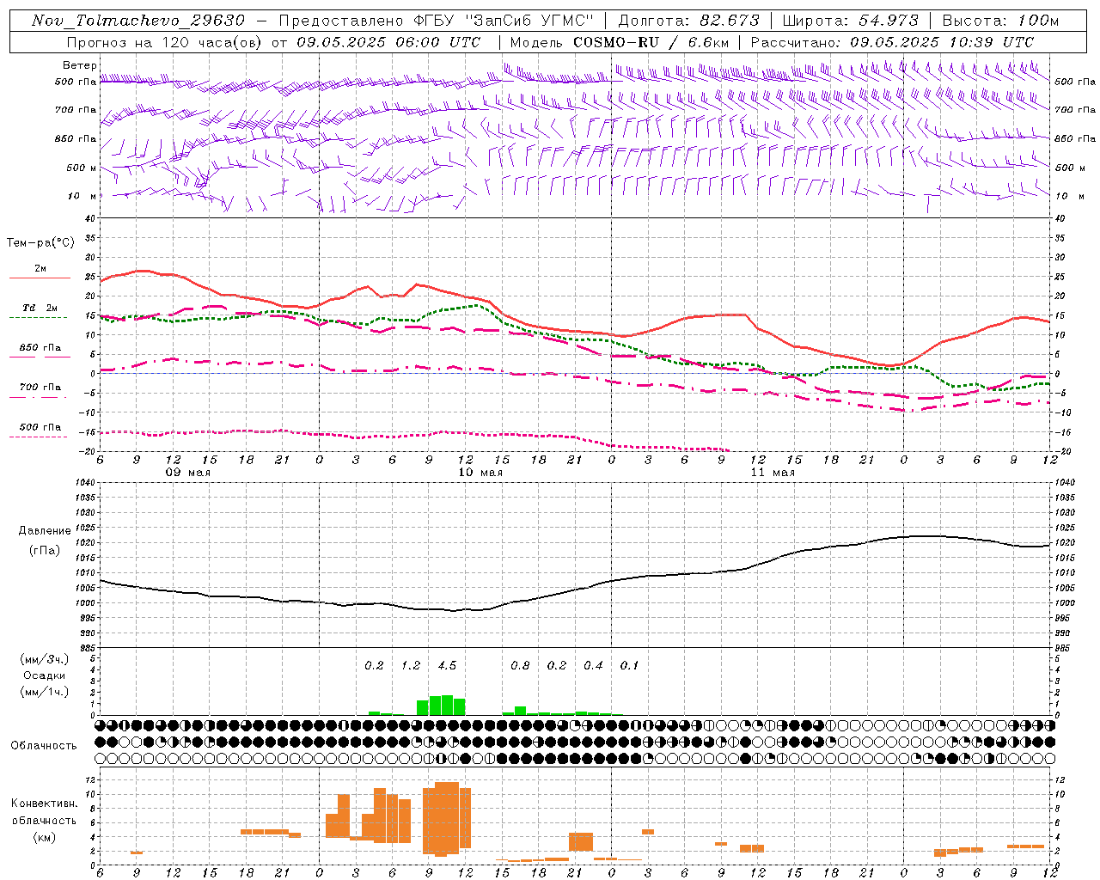This screenshot has height=880, width=1100.
Task: Click the '11 мая' date label
Action: click(x=773, y=473)
